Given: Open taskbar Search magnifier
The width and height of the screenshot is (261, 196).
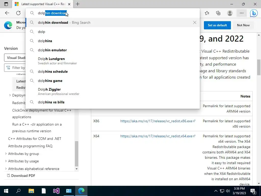Looking at the screenshot, I should tap(18, 191).
